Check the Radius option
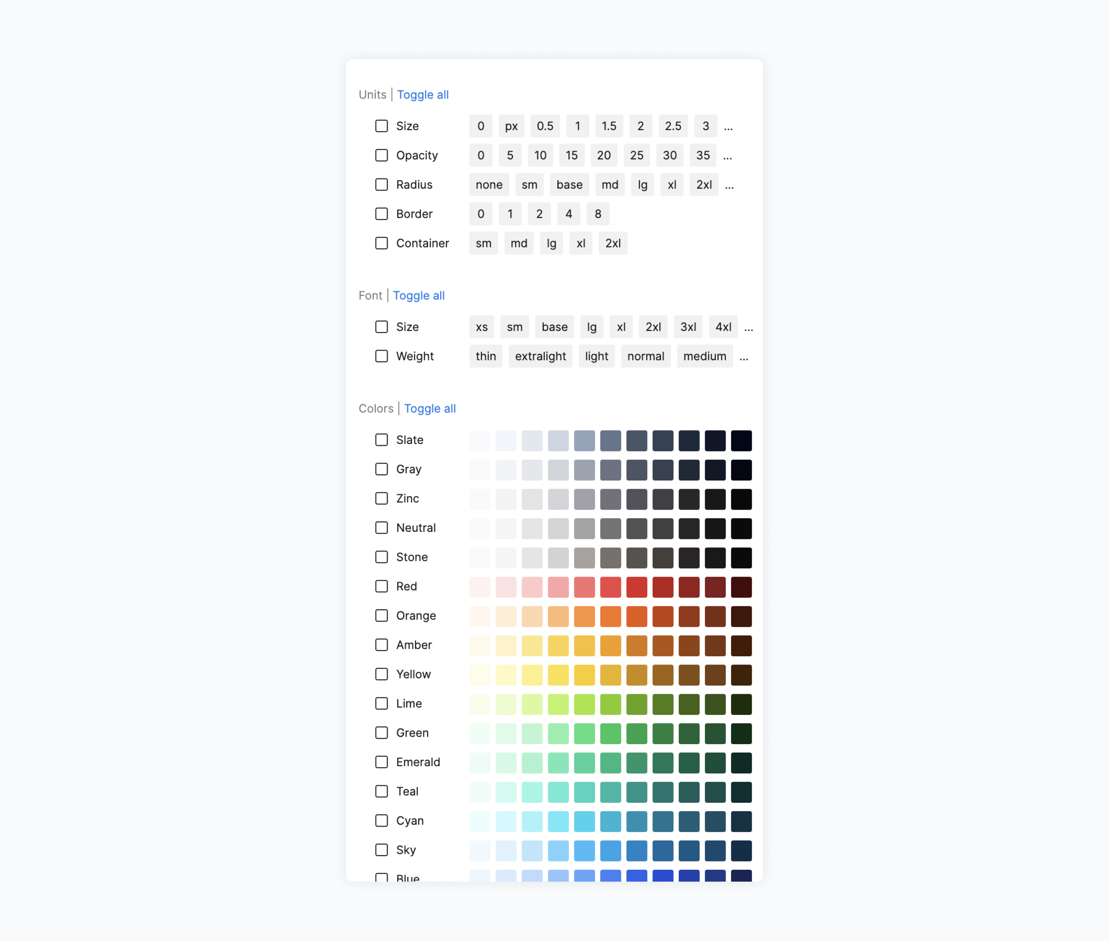The image size is (1109, 941). 381,185
